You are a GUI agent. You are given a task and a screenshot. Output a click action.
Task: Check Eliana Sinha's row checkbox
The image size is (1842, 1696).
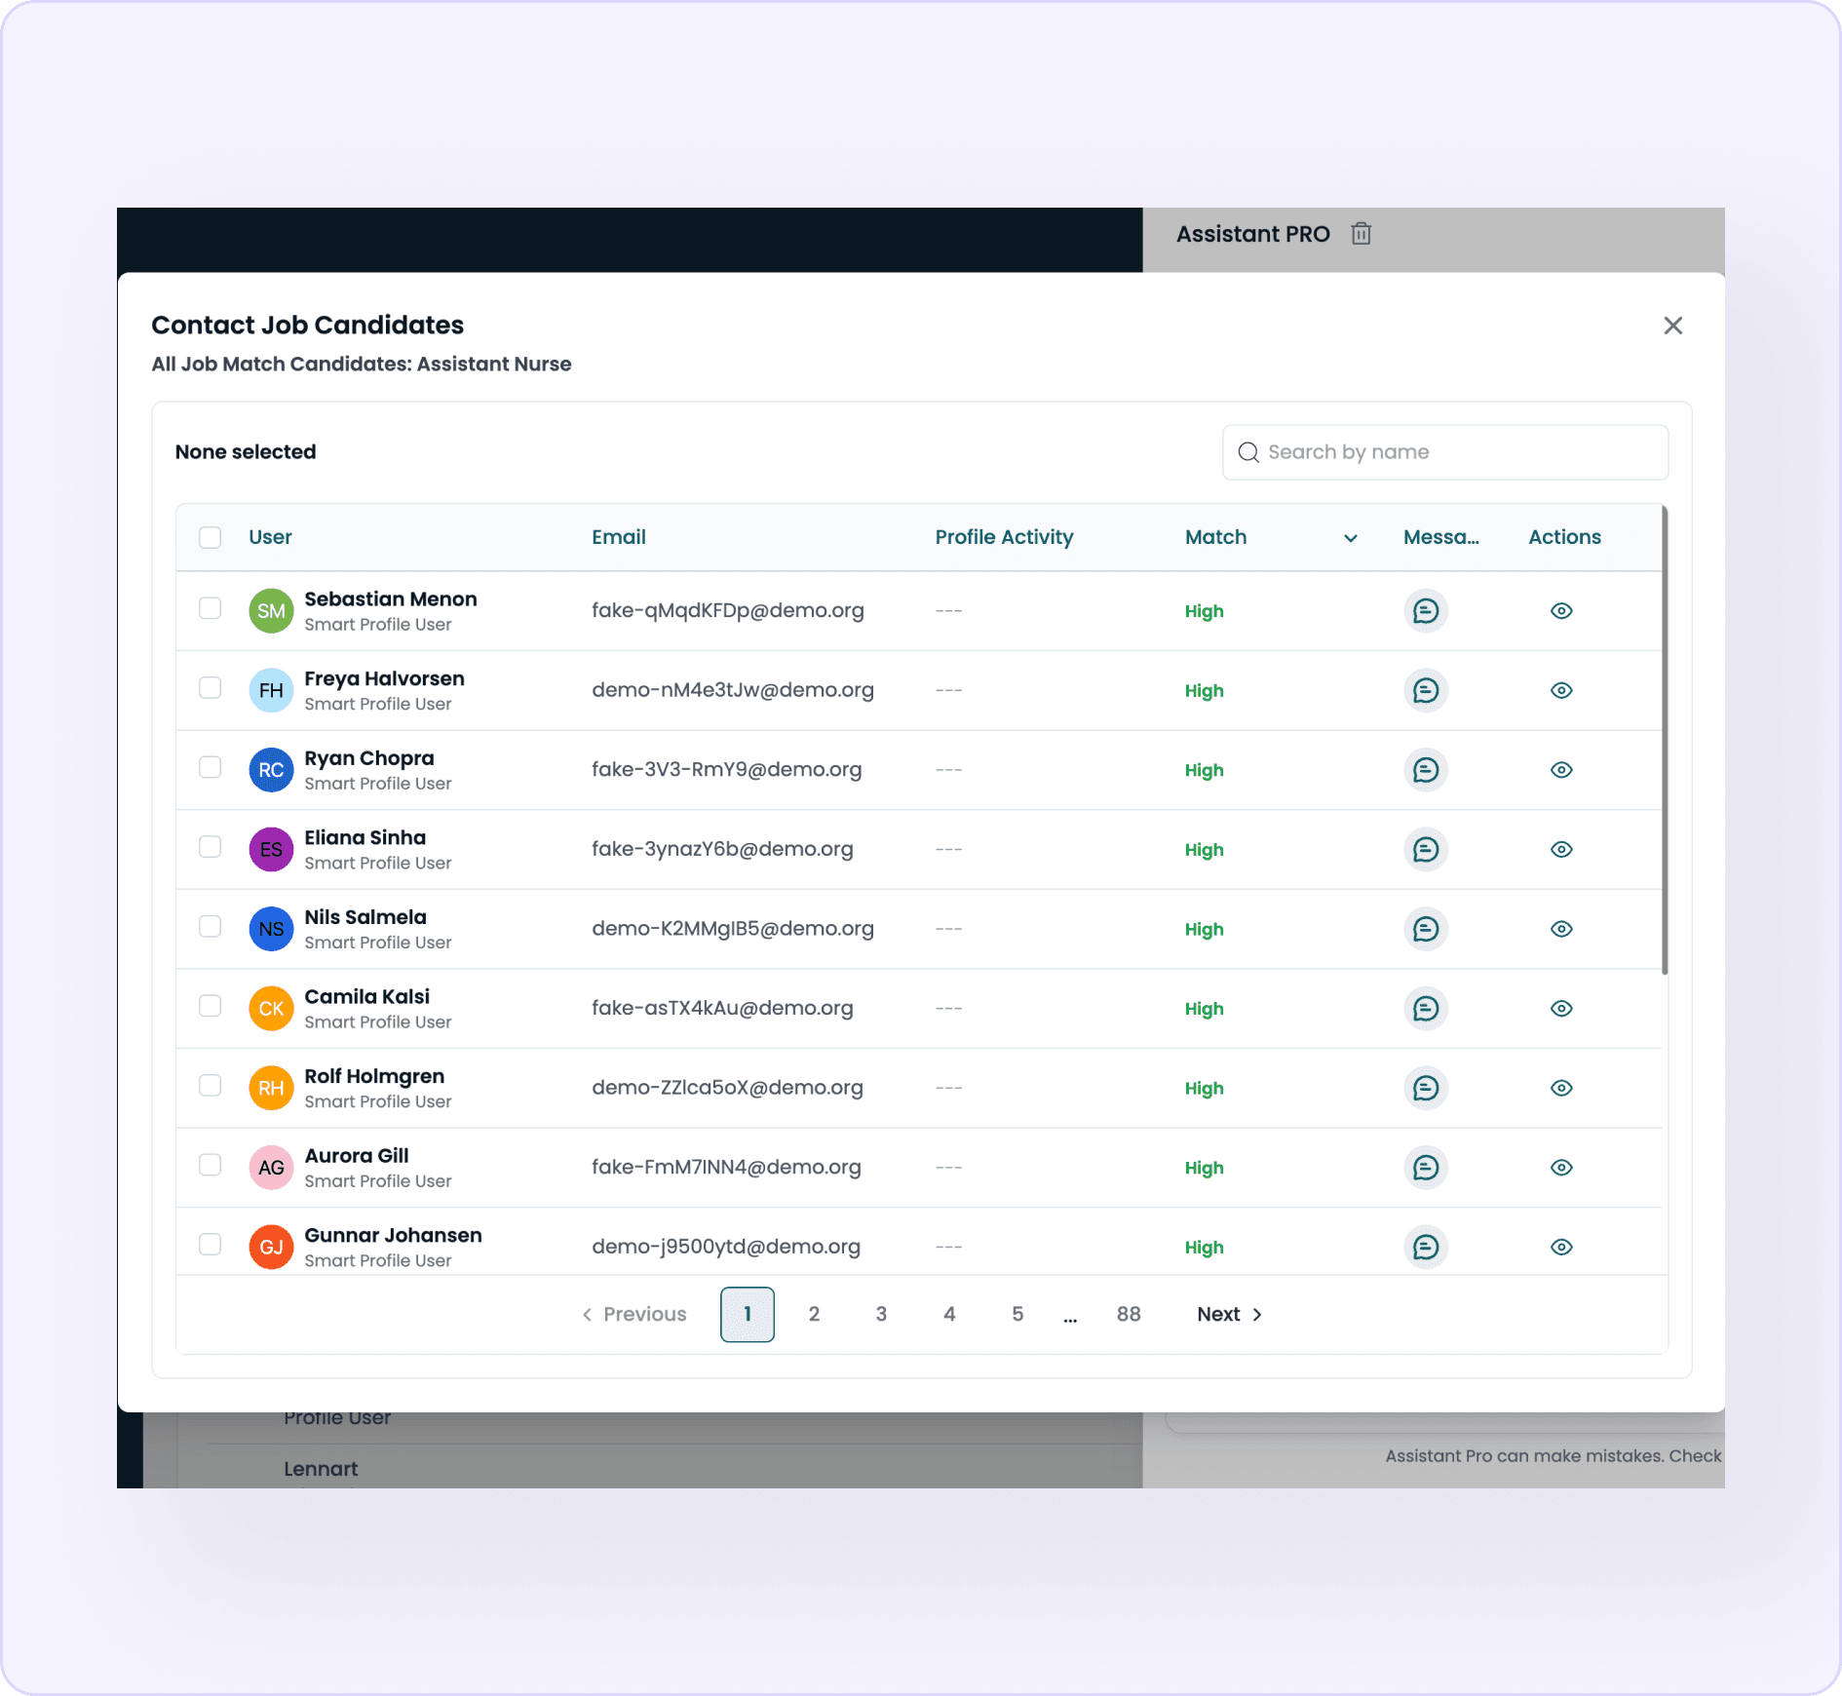coord(210,847)
